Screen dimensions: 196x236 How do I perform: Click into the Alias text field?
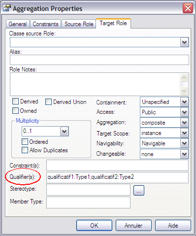coord(99,60)
